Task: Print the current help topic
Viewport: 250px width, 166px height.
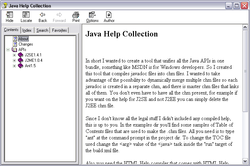Action: (x=76, y=15)
